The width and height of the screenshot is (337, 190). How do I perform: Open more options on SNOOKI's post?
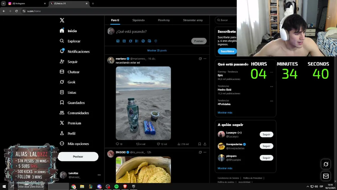point(205,152)
